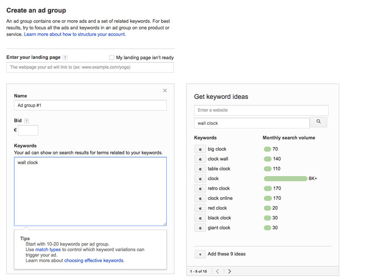Check "My landing page isn't ready"
The width and height of the screenshot is (375, 279).
coord(112,57)
